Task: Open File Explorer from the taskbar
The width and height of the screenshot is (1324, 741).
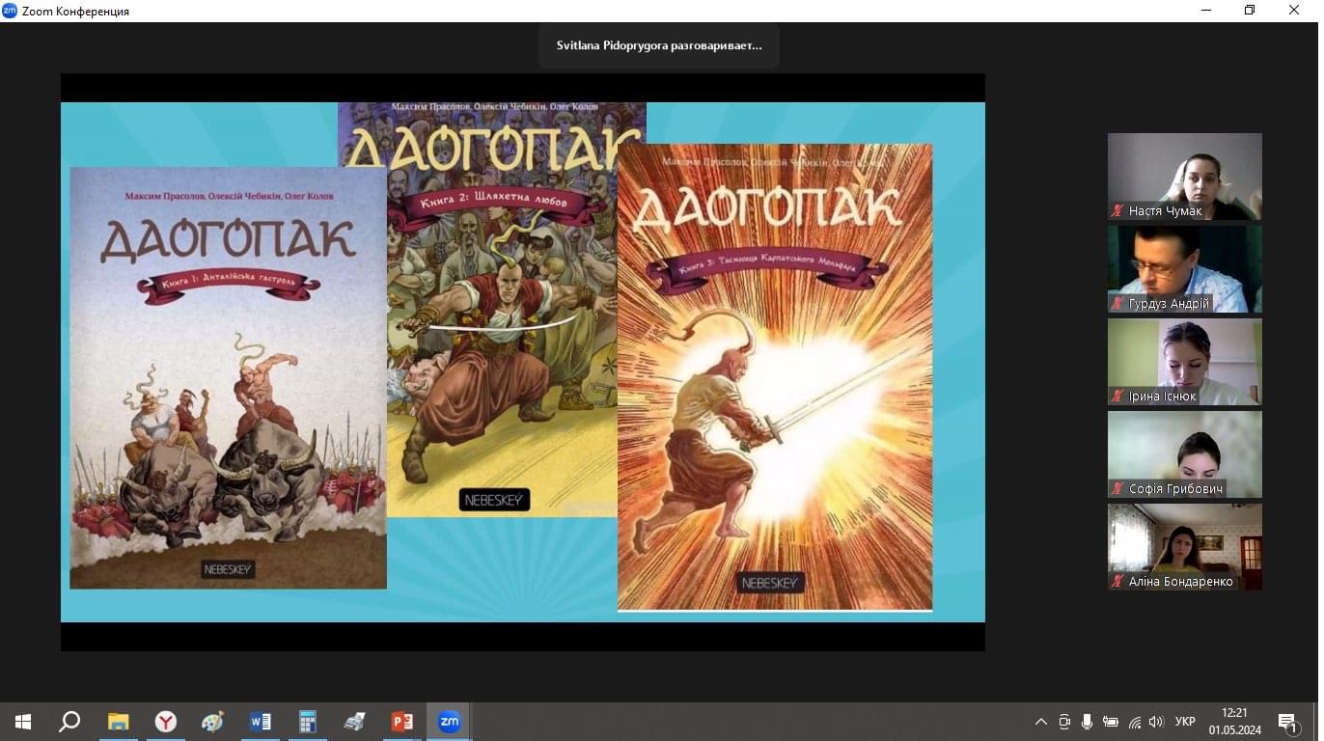Action: tap(118, 721)
